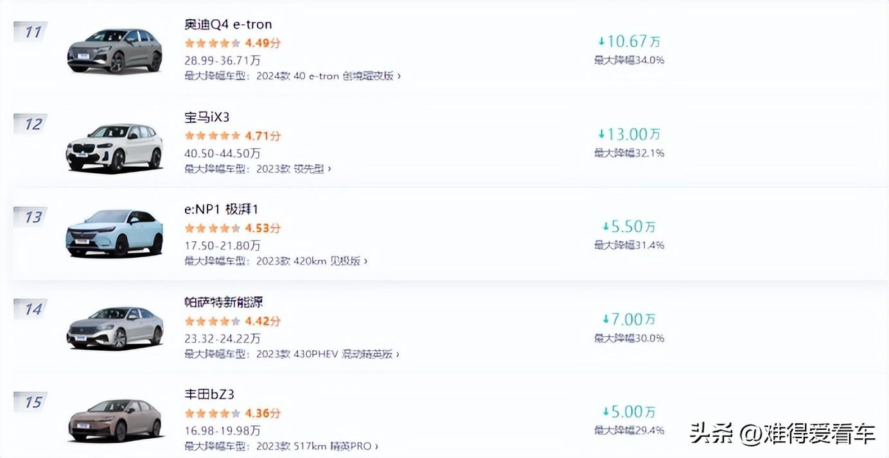This screenshot has height=458, width=889.
Task: Expand the 2023款 420km model link
Action: tap(312, 261)
